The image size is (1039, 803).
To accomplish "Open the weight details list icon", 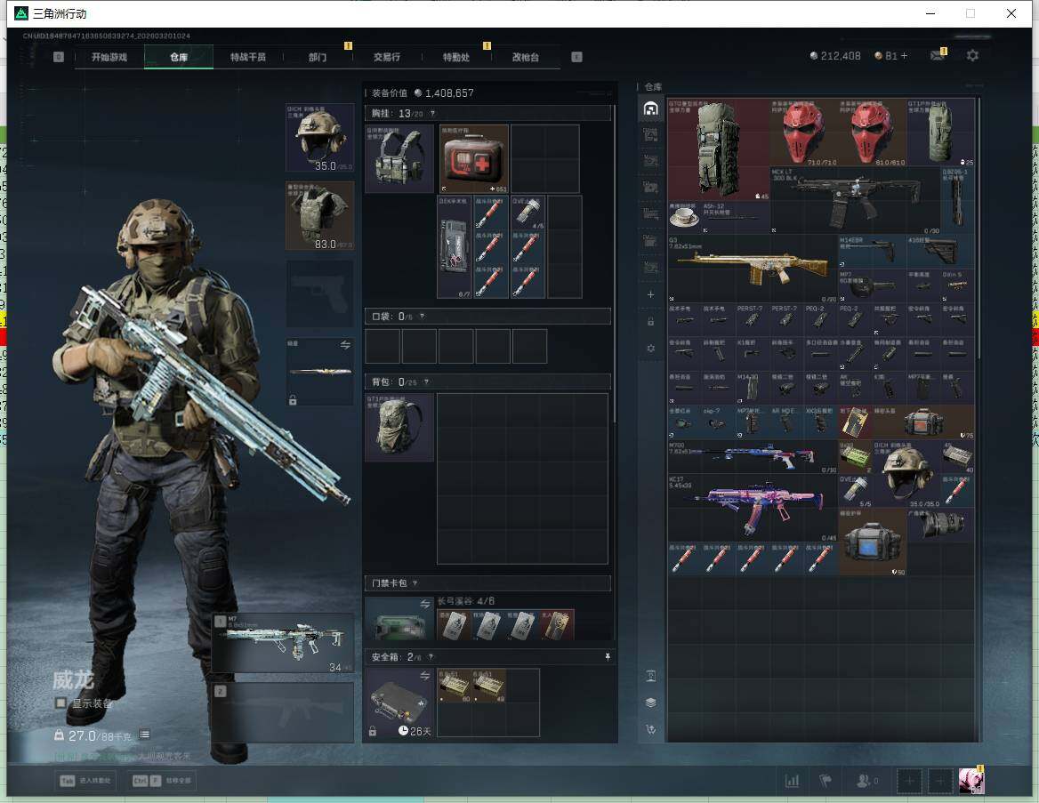I will (x=144, y=735).
